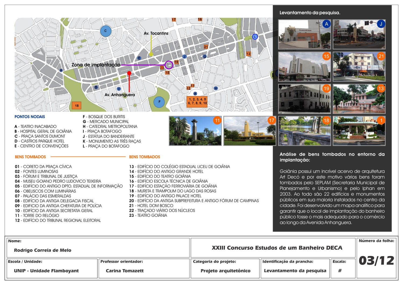The width and height of the screenshot is (403, 285).
Task: Click 'Análise de bens tombados' heading
Action: point(332,157)
